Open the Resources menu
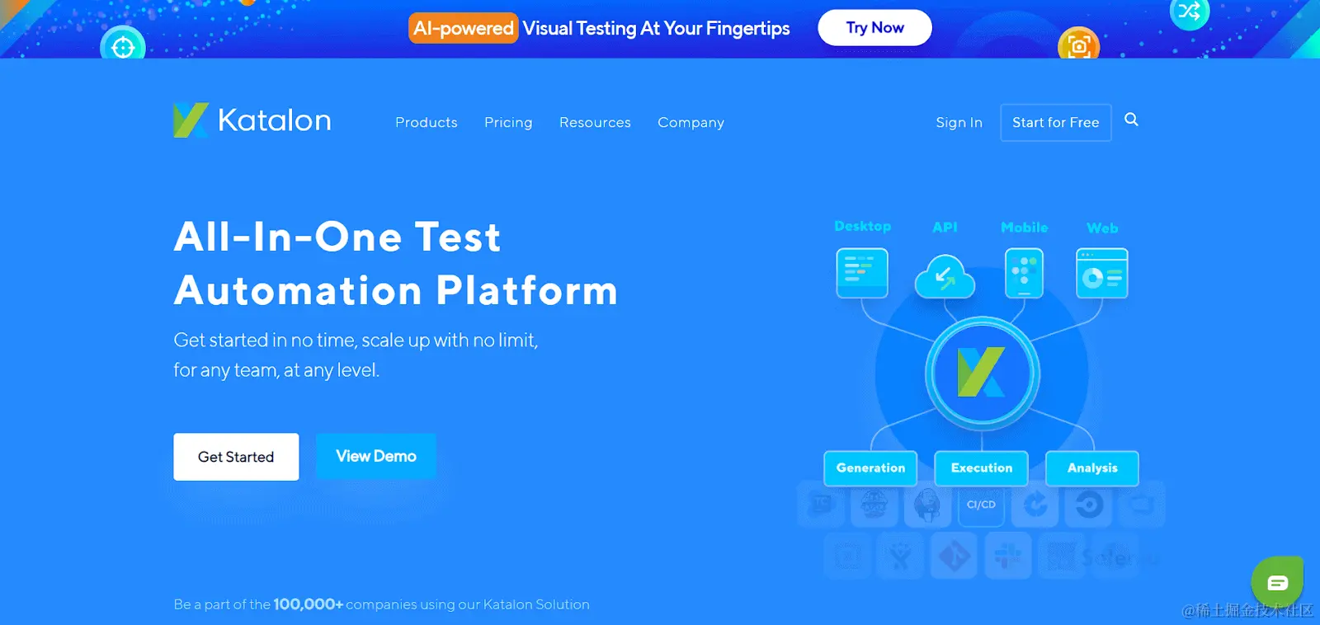 (595, 122)
